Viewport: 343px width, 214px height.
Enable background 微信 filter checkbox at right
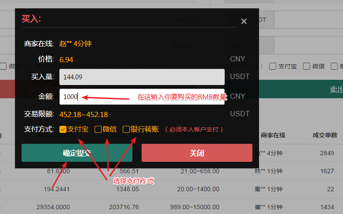click(306, 66)
